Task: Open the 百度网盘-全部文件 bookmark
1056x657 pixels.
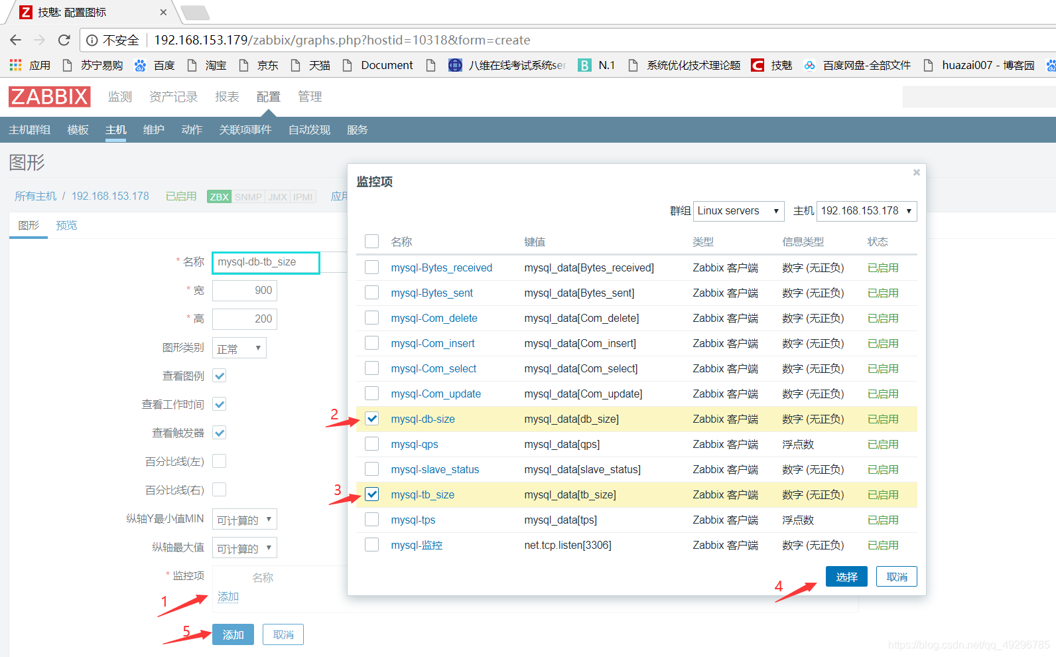Action: tap(857, 65)
